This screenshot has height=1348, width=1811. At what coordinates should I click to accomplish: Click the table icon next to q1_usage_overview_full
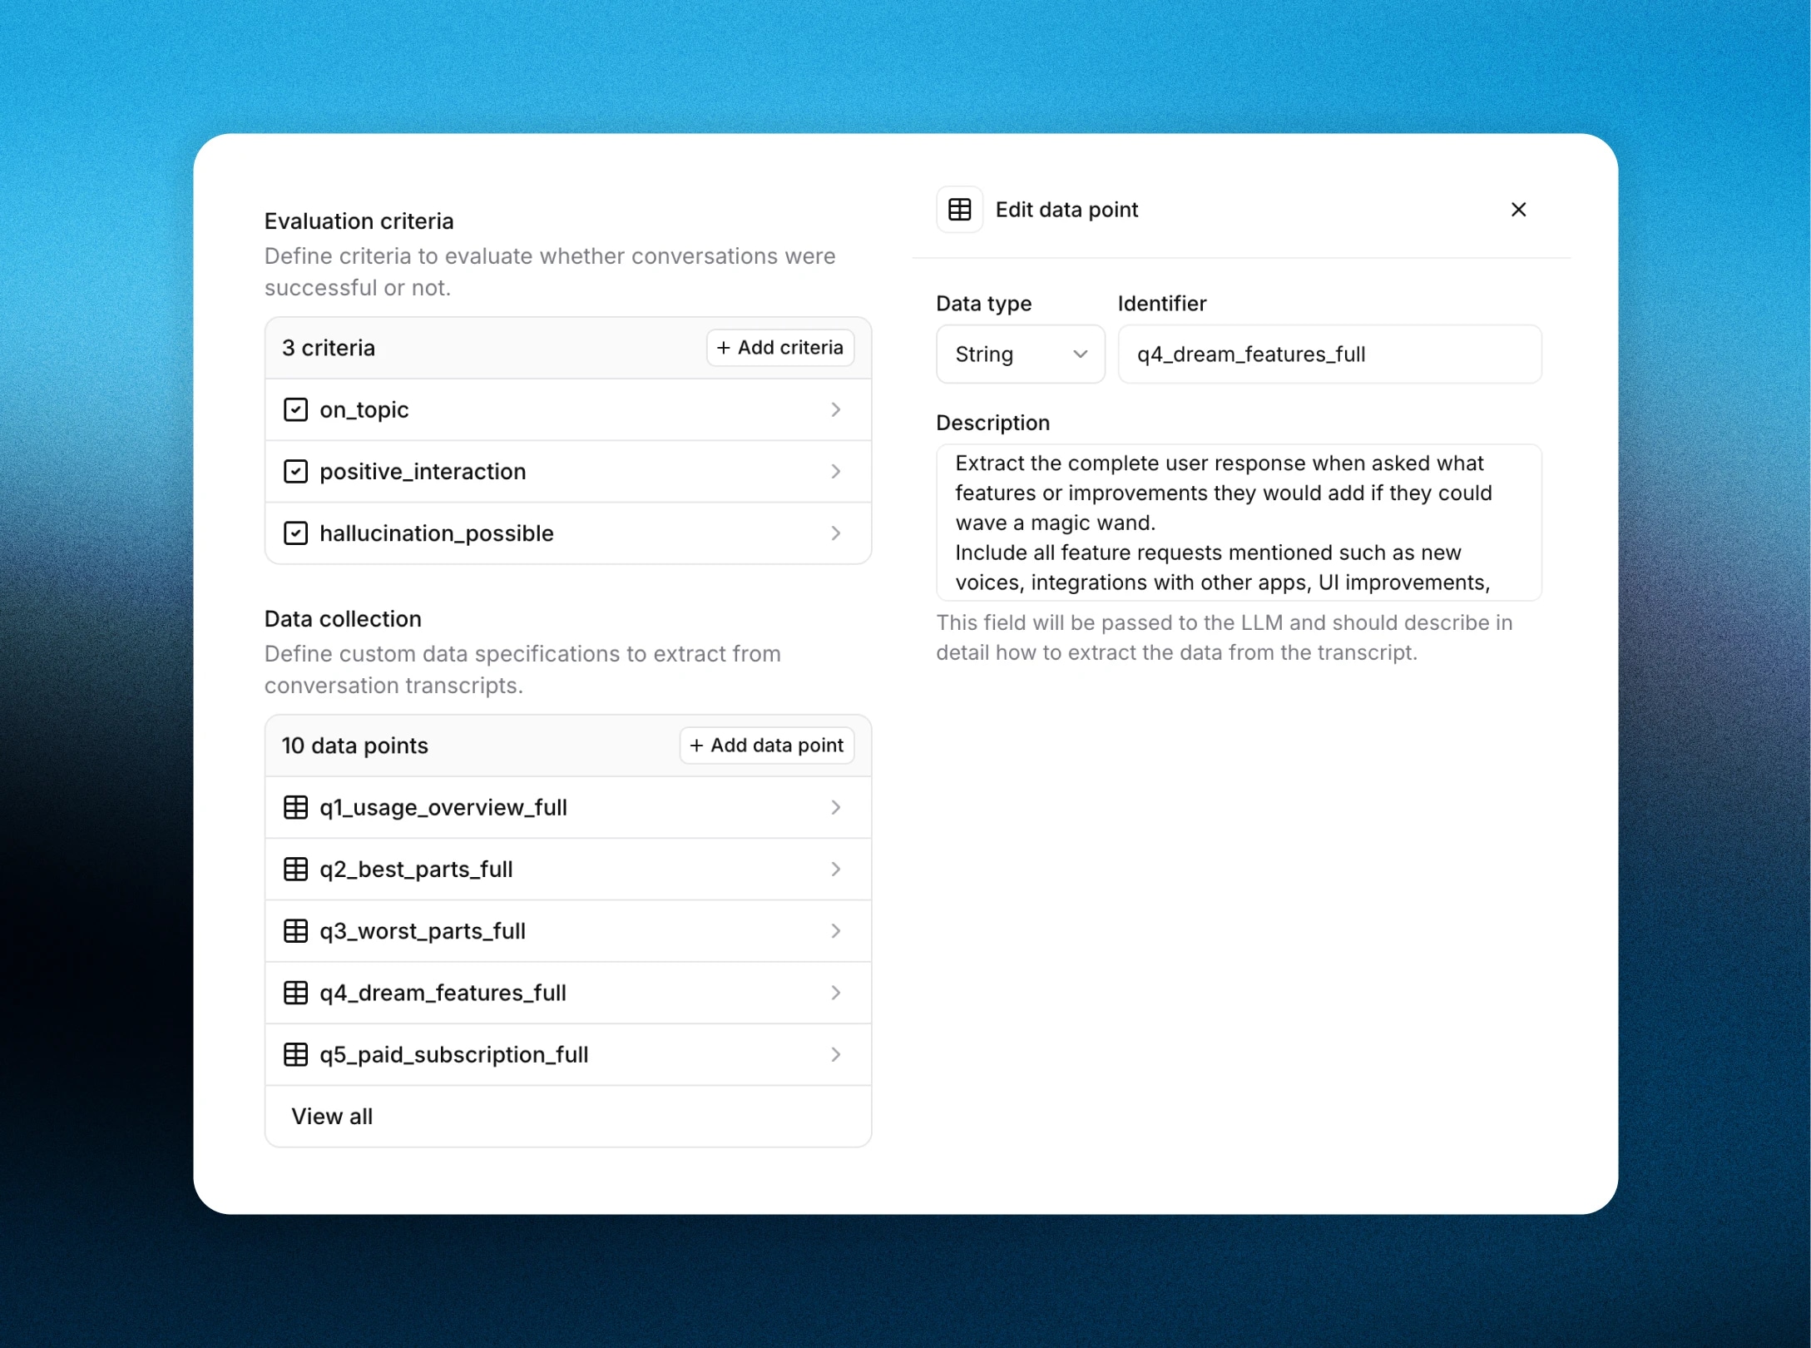[297, 807]
